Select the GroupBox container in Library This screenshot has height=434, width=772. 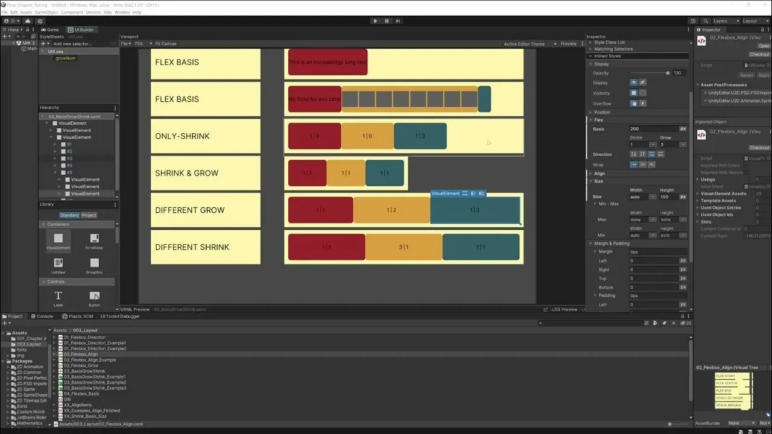point(94,266)
